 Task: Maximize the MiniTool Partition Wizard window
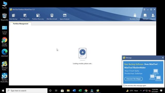click(x=151, y=10)
